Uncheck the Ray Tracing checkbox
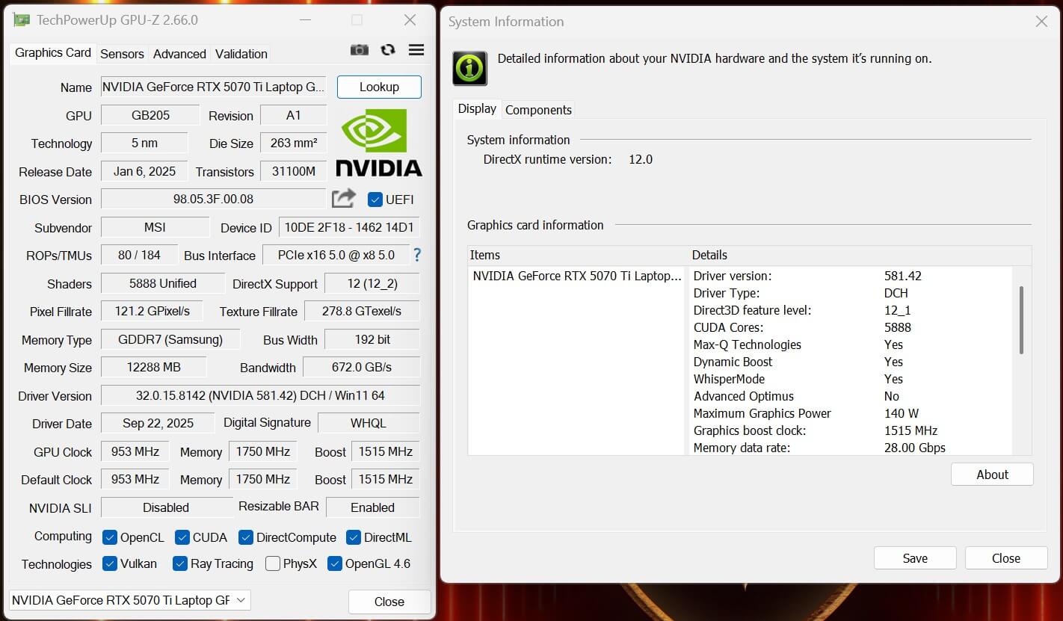Image resolution: width=1063 pixels, height=621 pixels. (179, 563)
